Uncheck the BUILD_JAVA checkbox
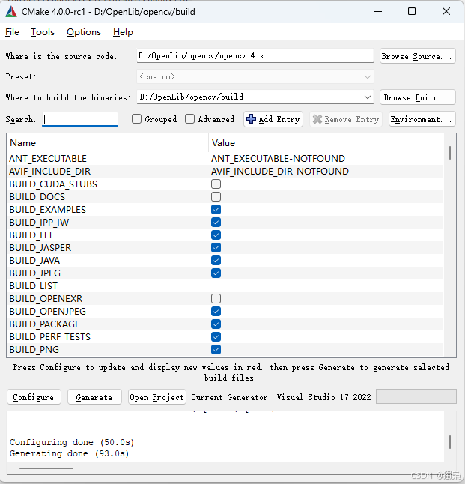 coord(216,261)
